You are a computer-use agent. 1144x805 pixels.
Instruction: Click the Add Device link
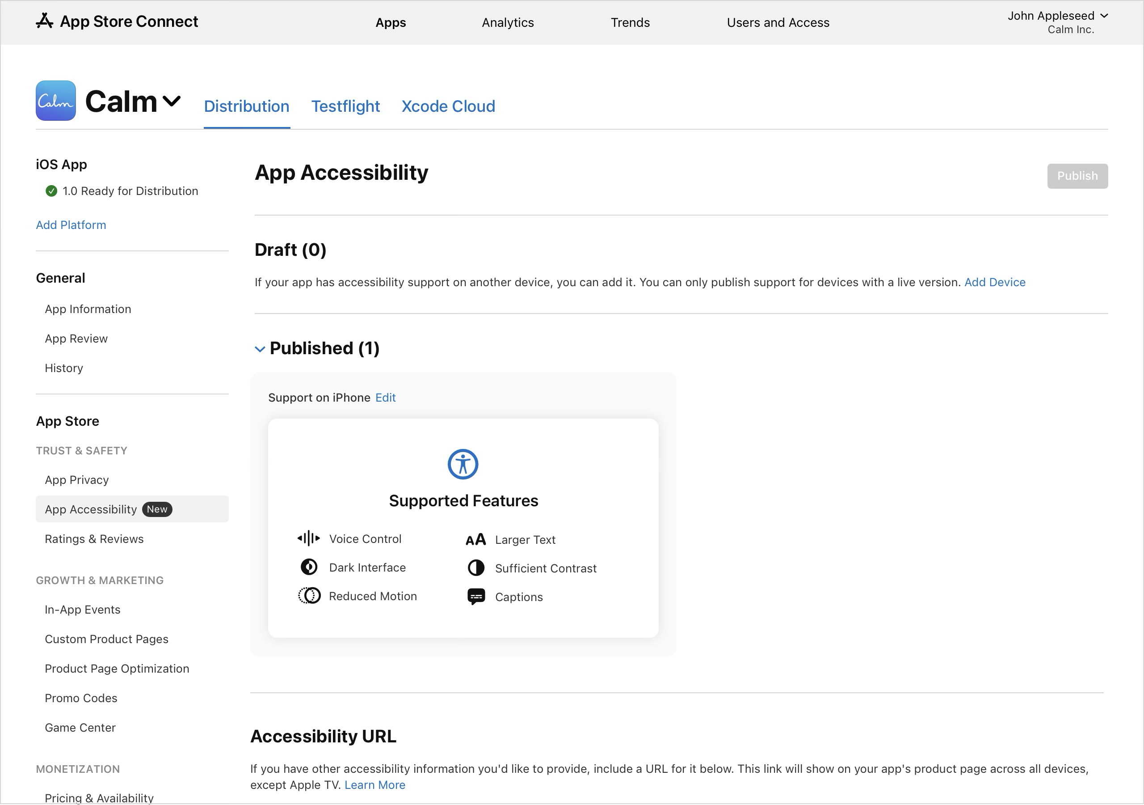point(995,282)
